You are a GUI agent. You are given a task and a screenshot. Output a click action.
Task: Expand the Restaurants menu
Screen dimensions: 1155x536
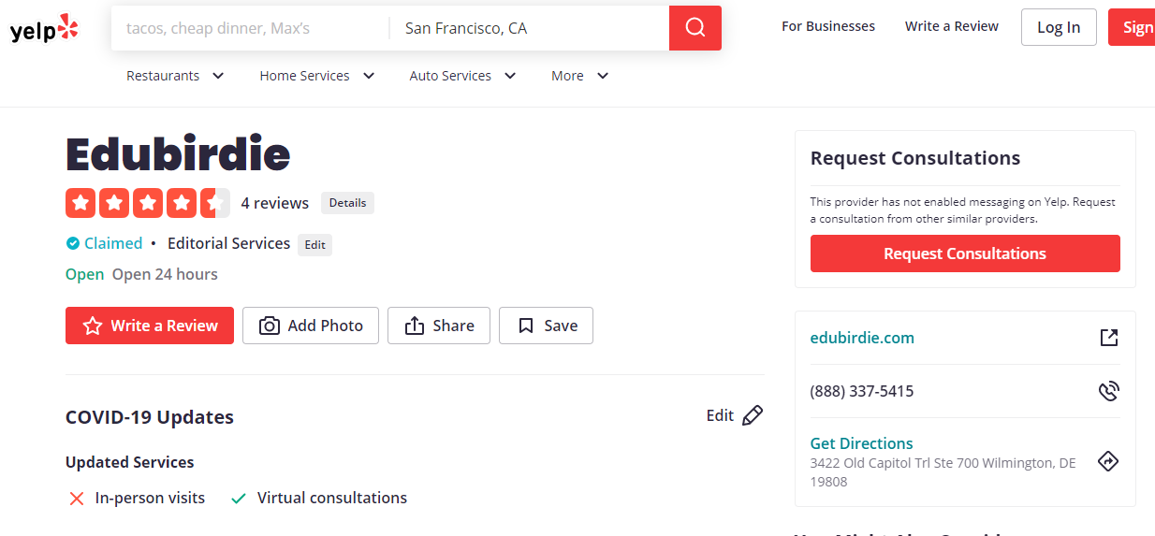pos(176,76)
